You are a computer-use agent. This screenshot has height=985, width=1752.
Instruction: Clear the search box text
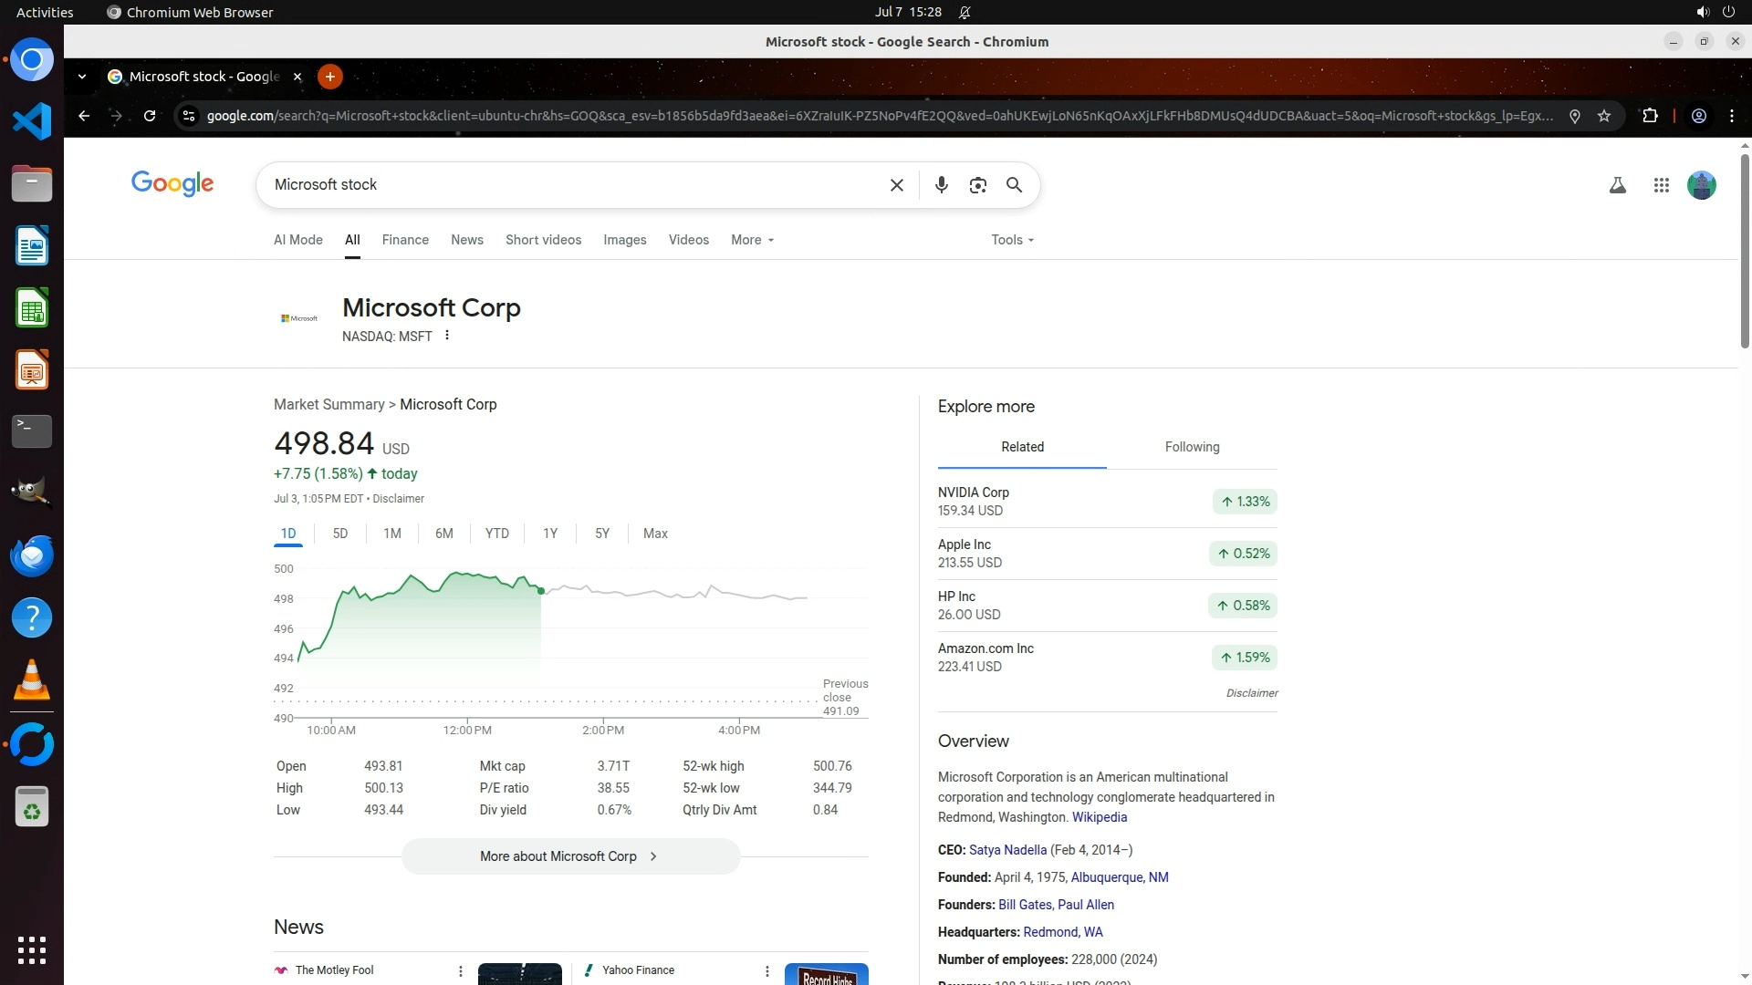pyautogui.click(x=896, y=185)
